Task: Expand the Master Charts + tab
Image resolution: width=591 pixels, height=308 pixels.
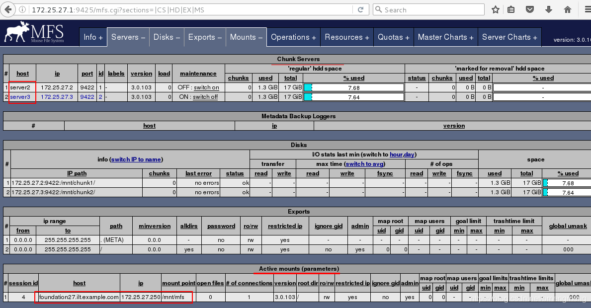Action: pos(445,37)
